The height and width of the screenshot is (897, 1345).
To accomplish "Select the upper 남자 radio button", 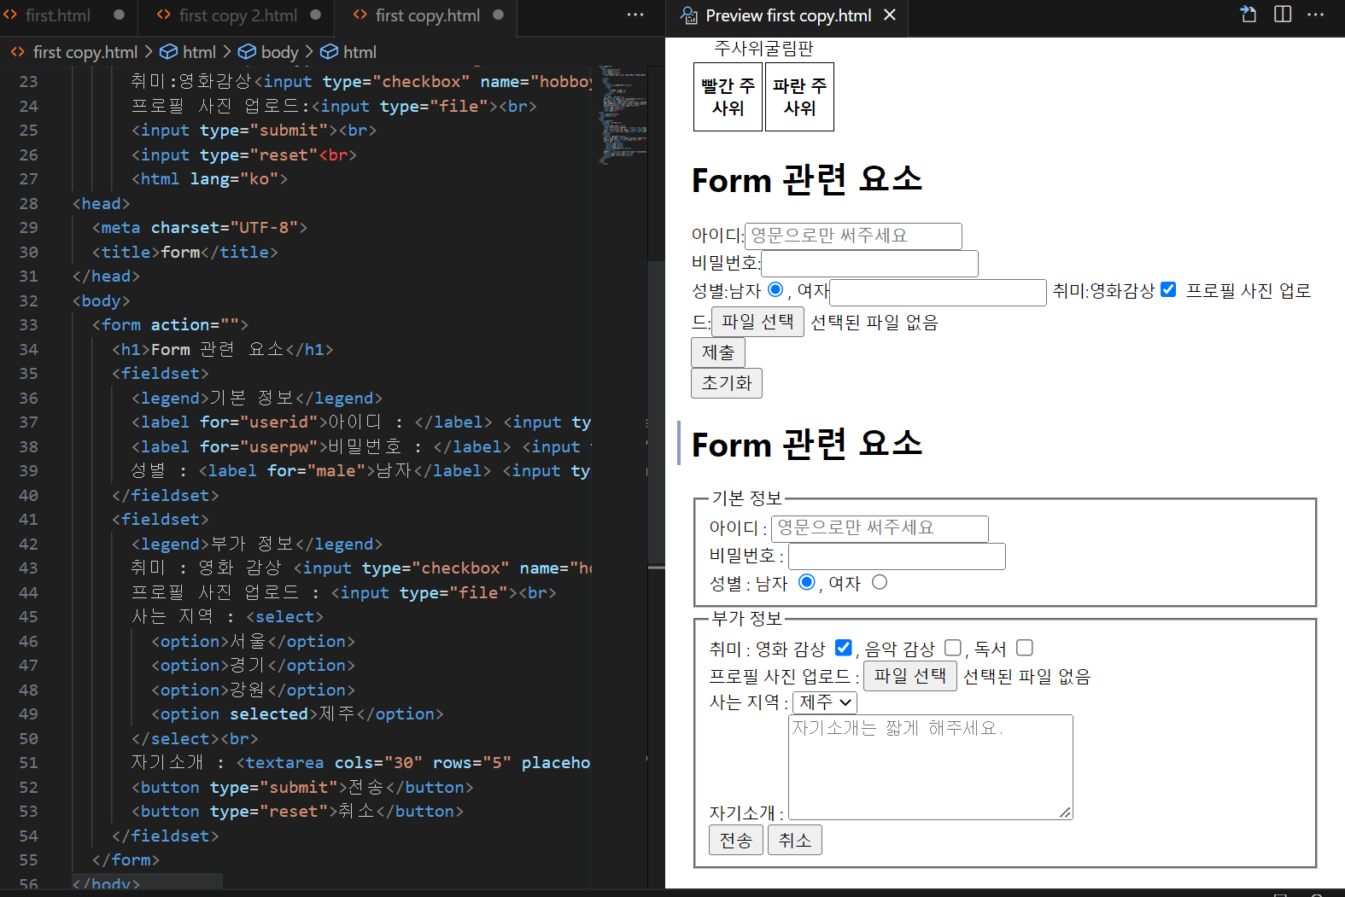I will pos(775,289).
